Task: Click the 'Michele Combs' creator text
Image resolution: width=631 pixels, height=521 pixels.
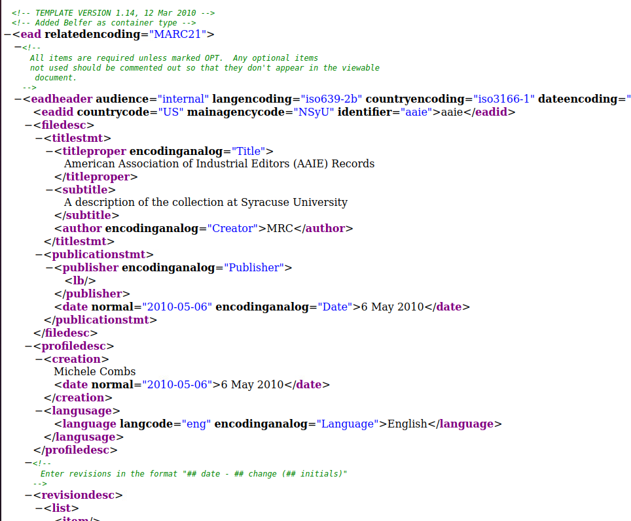Action: (94, 372)
